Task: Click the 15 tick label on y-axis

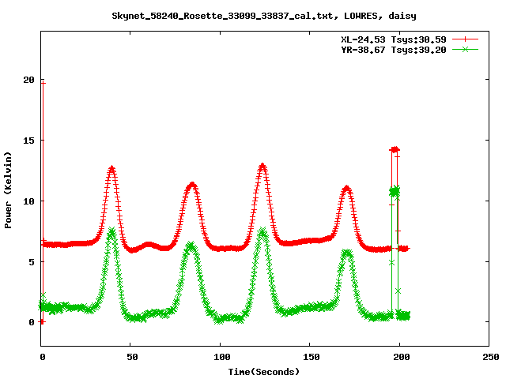Action: 29,141
